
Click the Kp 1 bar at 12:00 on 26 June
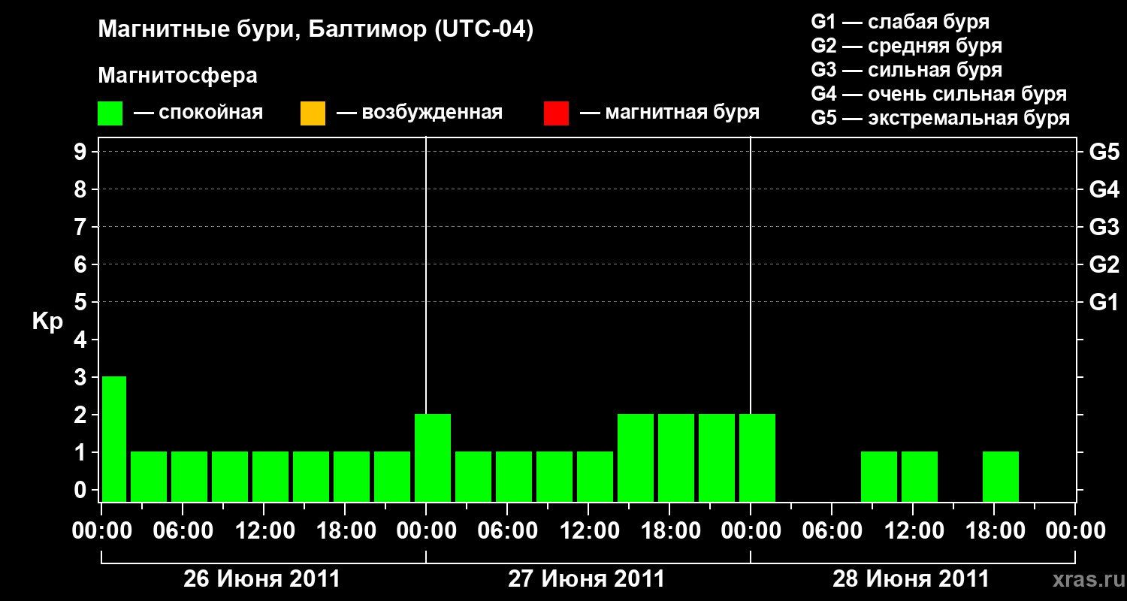[x=270, y=476]
